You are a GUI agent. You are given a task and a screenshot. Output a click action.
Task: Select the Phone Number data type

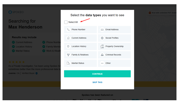81,30
